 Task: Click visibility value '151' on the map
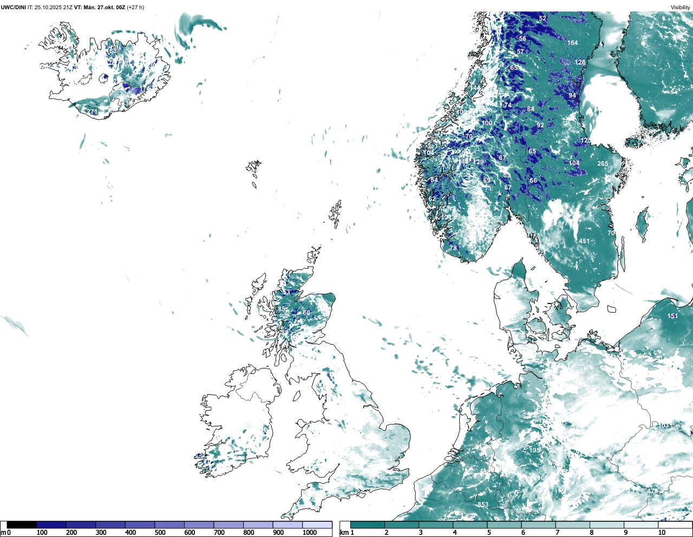[672, 316]
